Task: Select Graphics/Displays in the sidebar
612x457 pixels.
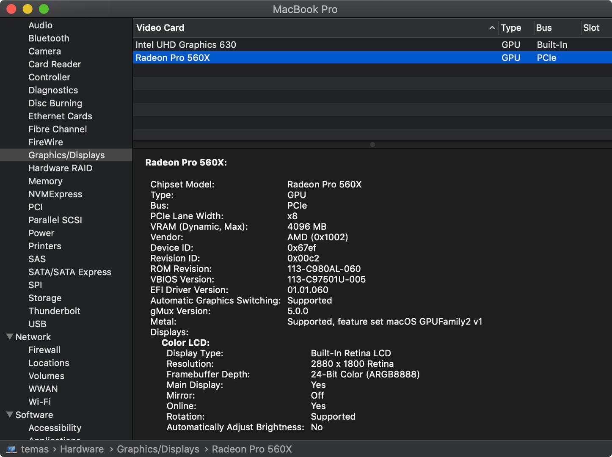Action: [66, 155]
